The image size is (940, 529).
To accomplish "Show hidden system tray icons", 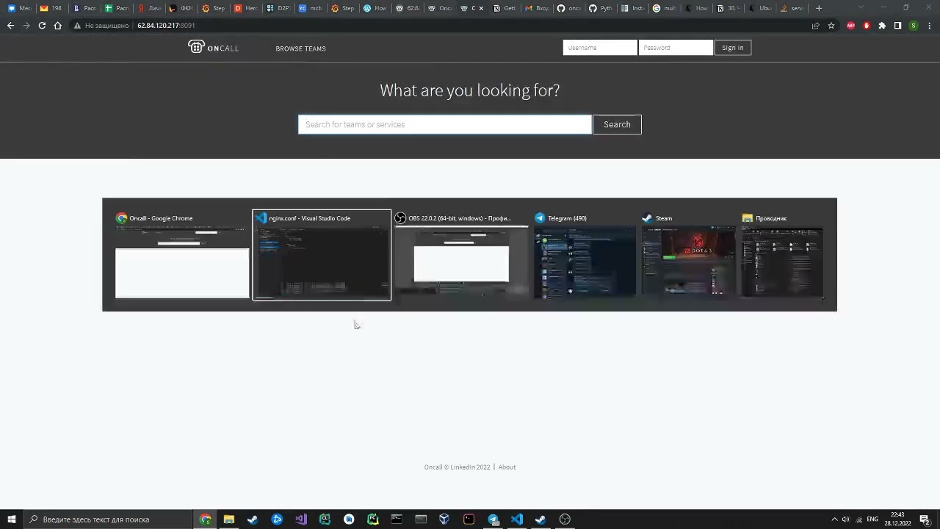I will coord(834,519).
